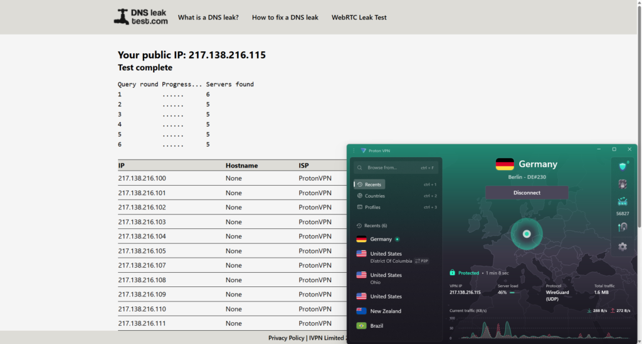The width and height of the screenshot is (642, 344).
Task: Click the VPN IP value 217.138.216.115
Action: 465,293
